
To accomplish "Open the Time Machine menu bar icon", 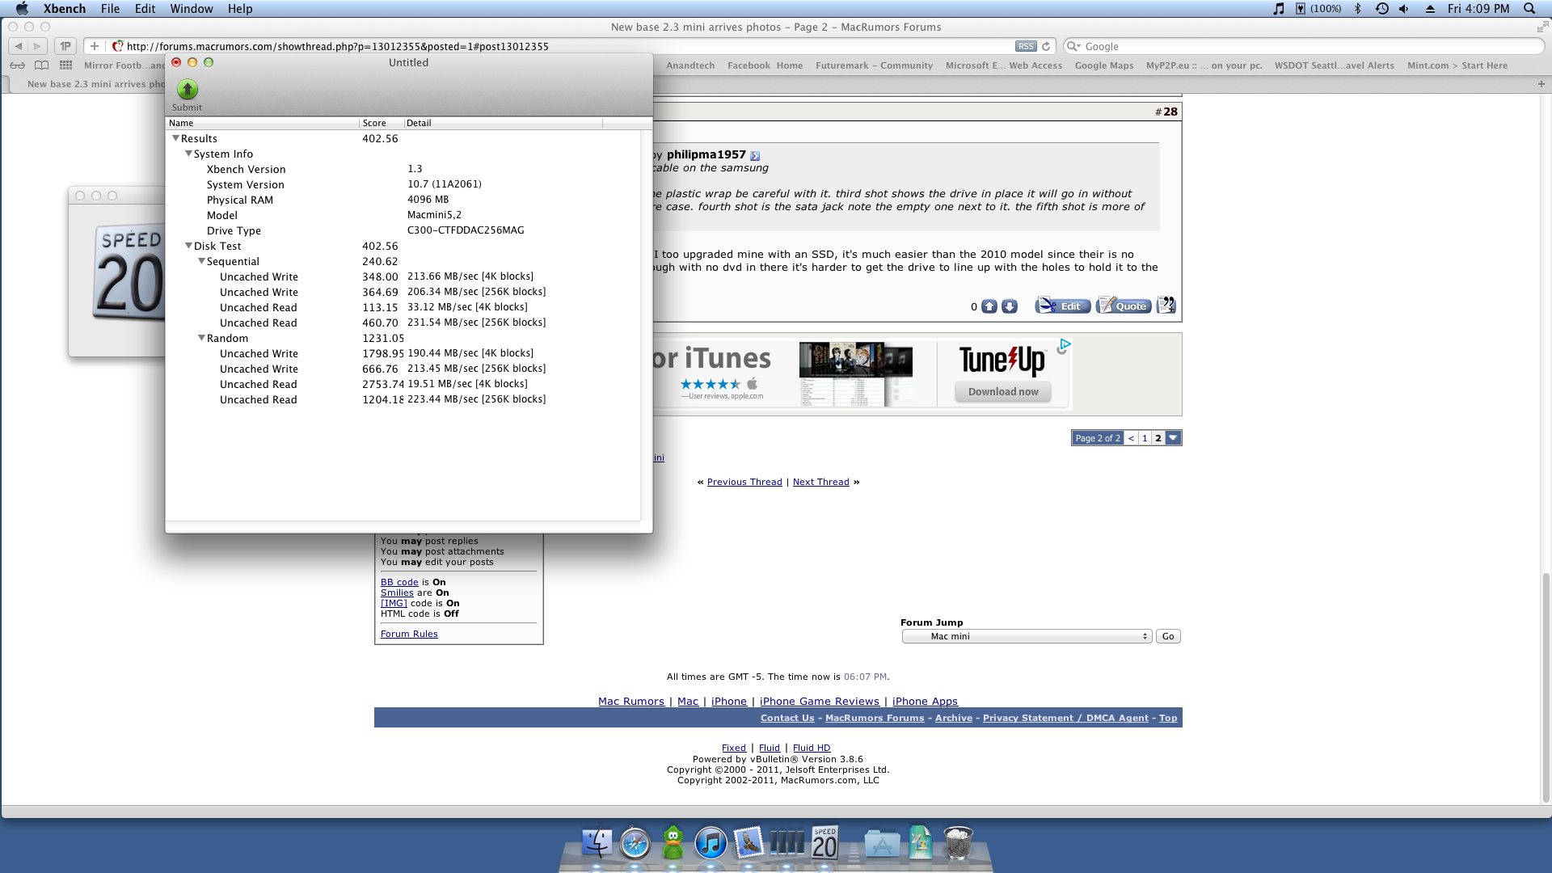I will 1382,9.
